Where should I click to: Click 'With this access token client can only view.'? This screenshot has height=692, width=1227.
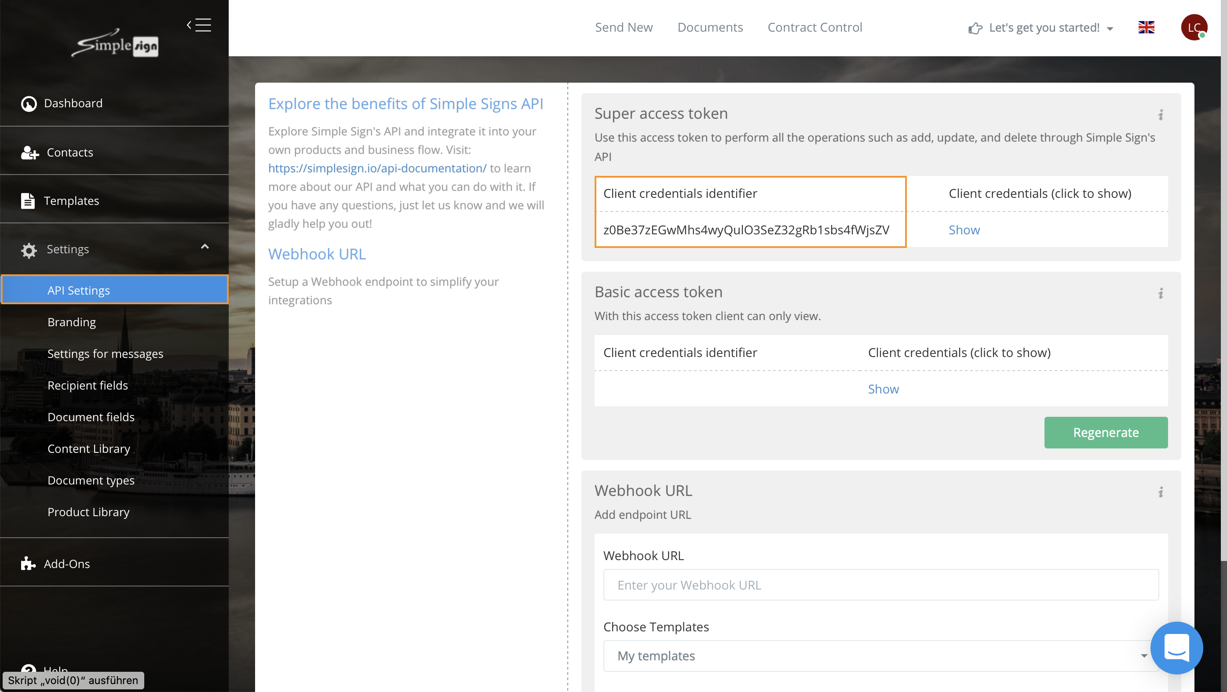point(707,316)
